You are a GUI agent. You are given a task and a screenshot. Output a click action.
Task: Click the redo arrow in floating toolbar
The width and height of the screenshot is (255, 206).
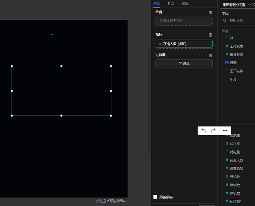213,130
